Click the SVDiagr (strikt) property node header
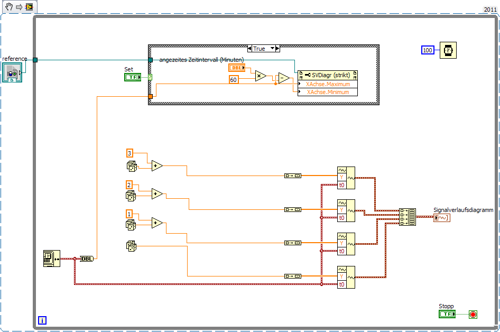Screen dimensions: 500x332 click(328, 75)
